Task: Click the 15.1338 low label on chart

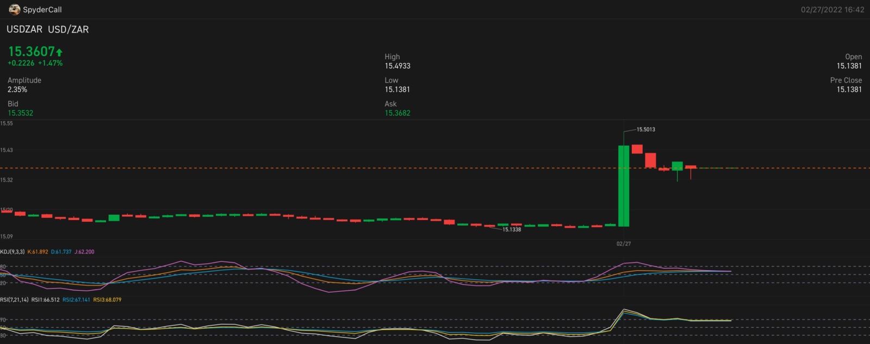Action: pyautogui.click(x=512, y=229)
